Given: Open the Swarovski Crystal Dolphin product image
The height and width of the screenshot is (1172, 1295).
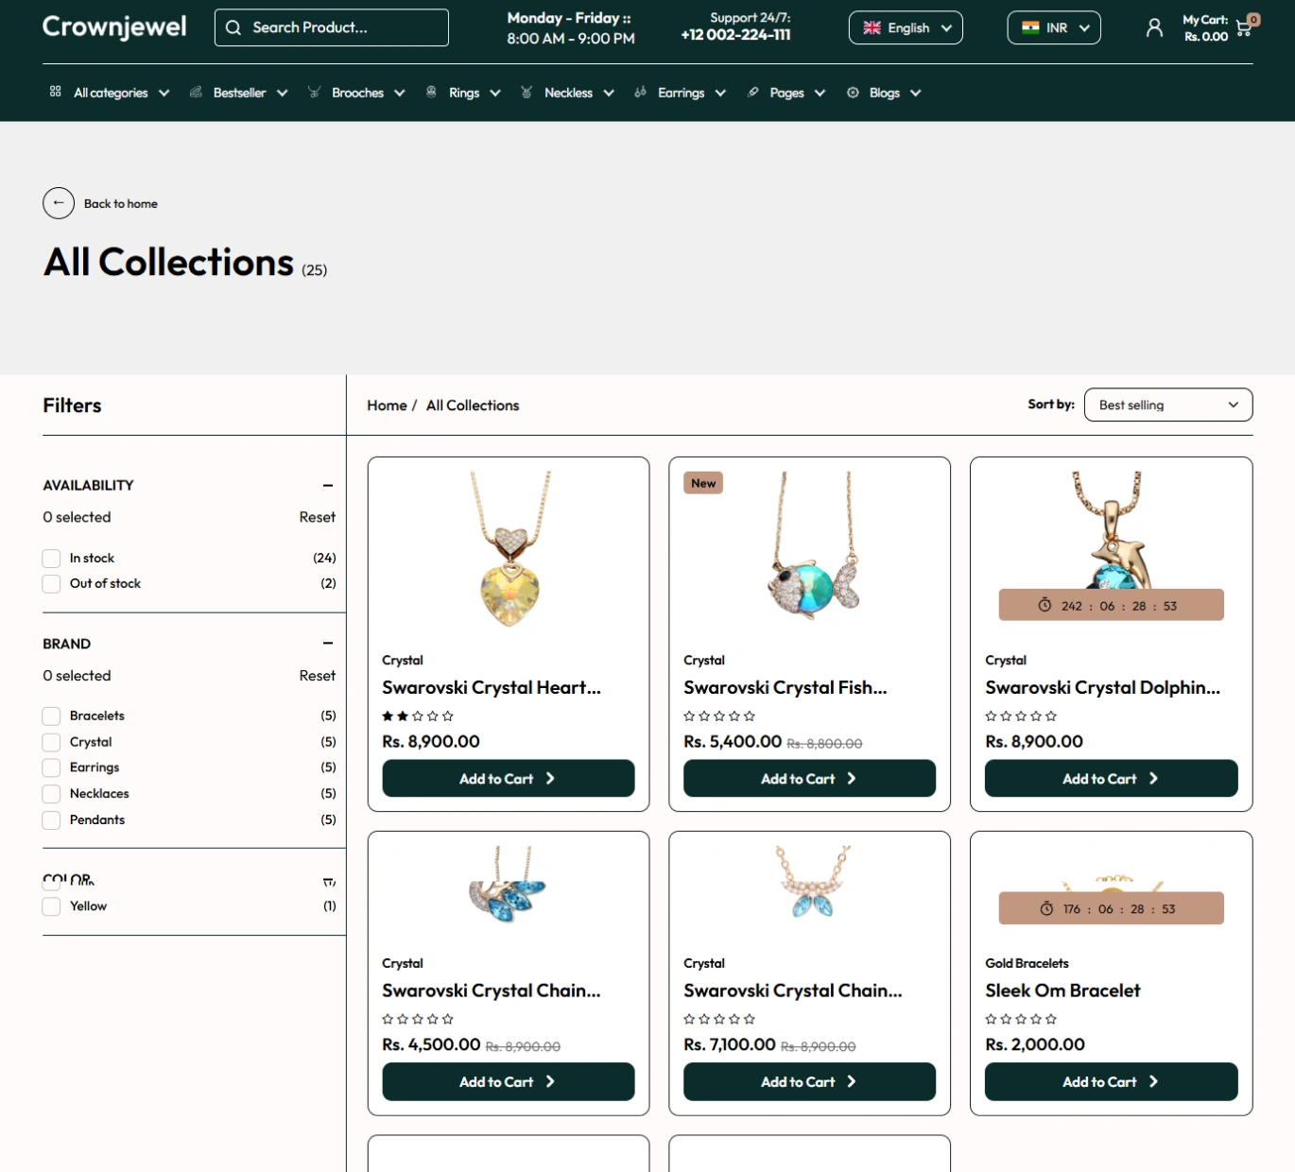Looking at the screenshot, I should click(x=1112, y=531).
